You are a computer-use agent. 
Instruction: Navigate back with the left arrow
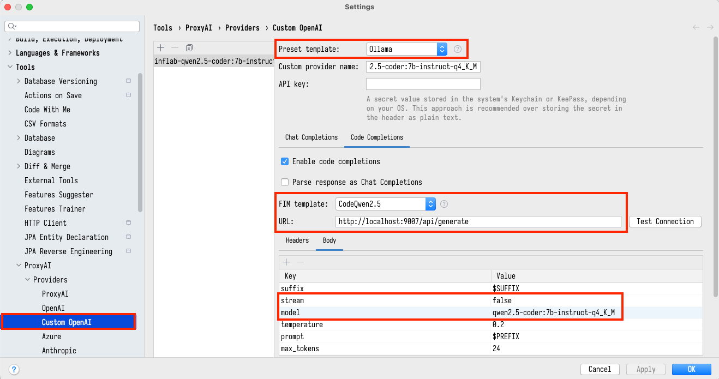696,27
